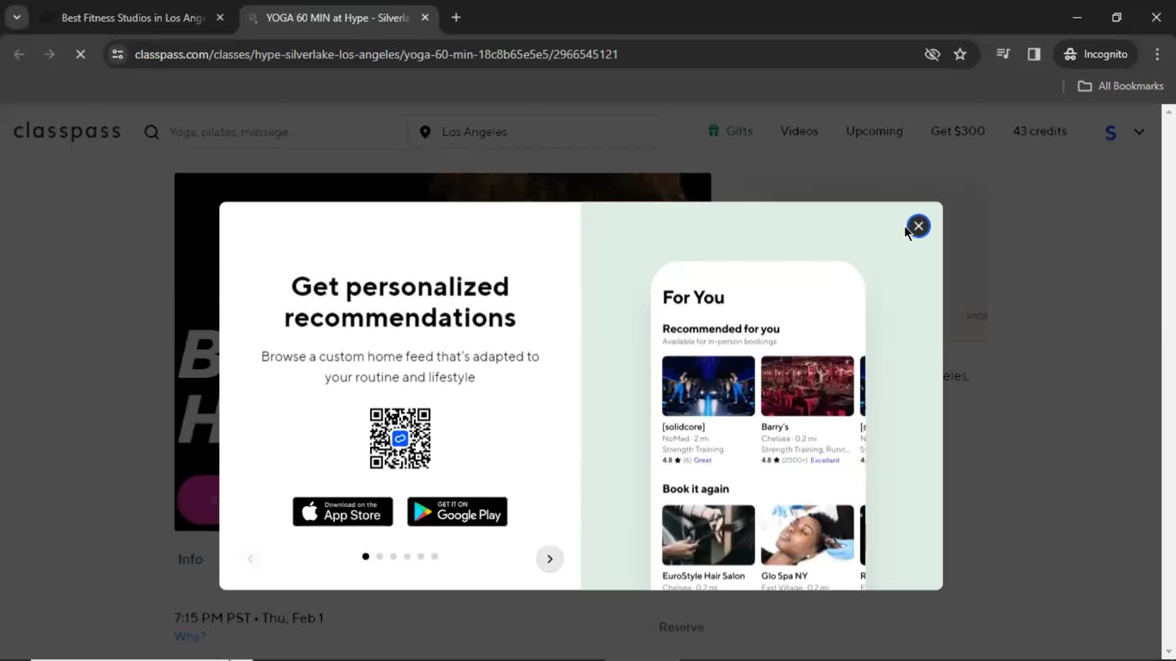Click the scrollbar up arrow
1176x661 pixels.
[1169, 111]
